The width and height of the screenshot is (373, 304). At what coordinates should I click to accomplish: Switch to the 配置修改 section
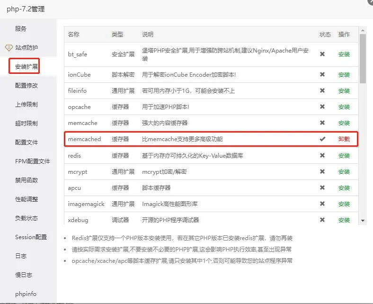click(27, 86)
